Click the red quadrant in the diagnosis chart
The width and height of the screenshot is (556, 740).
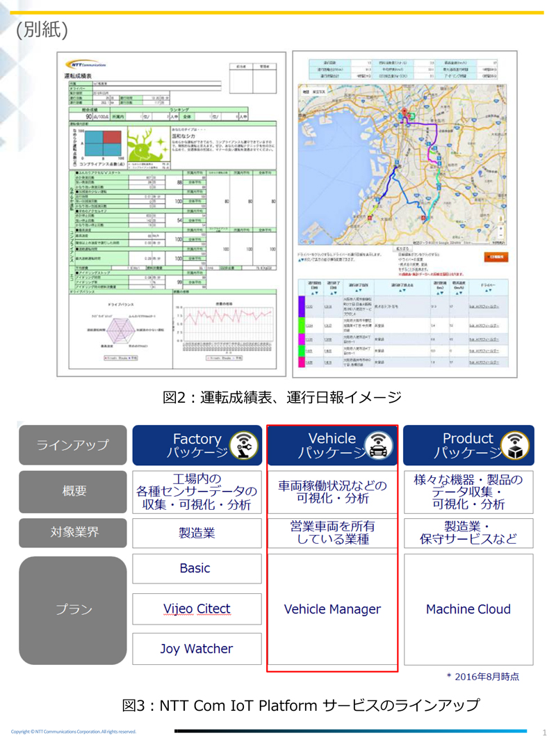pos(112,137)
